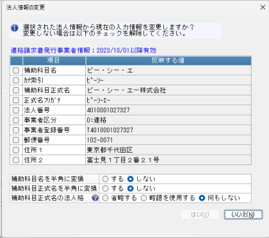The width and height of the screenshot is (269, 238).
Task: Check the 事業者区分 checkbox
Action: 16,120
